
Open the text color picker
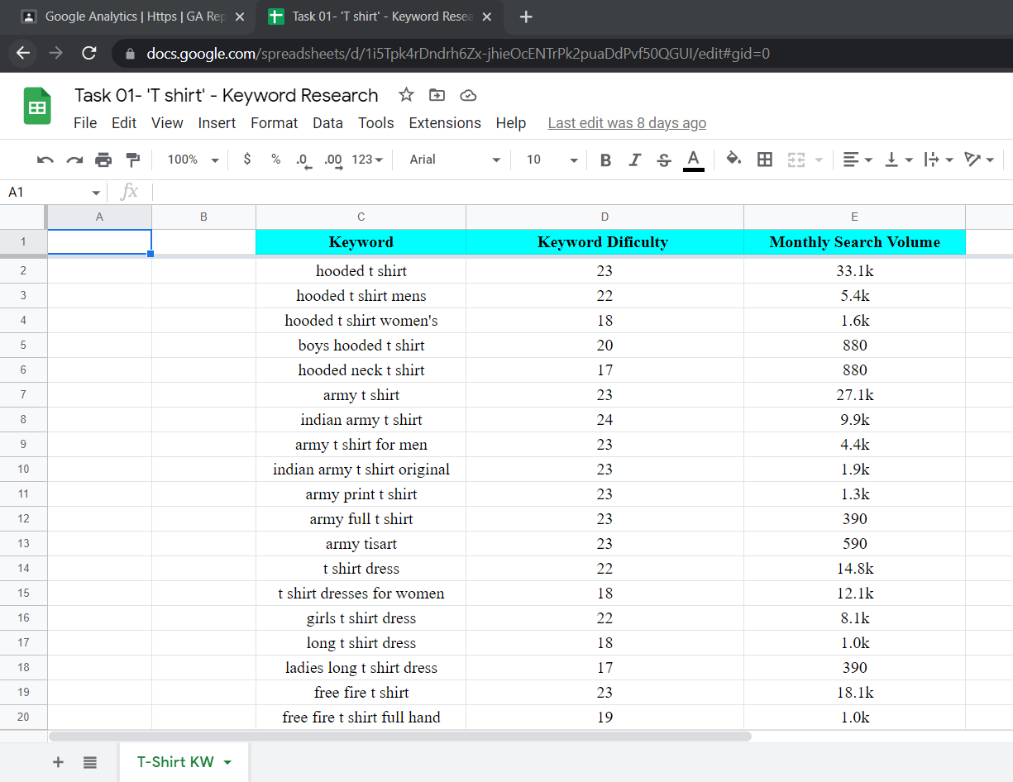[693, 160]
